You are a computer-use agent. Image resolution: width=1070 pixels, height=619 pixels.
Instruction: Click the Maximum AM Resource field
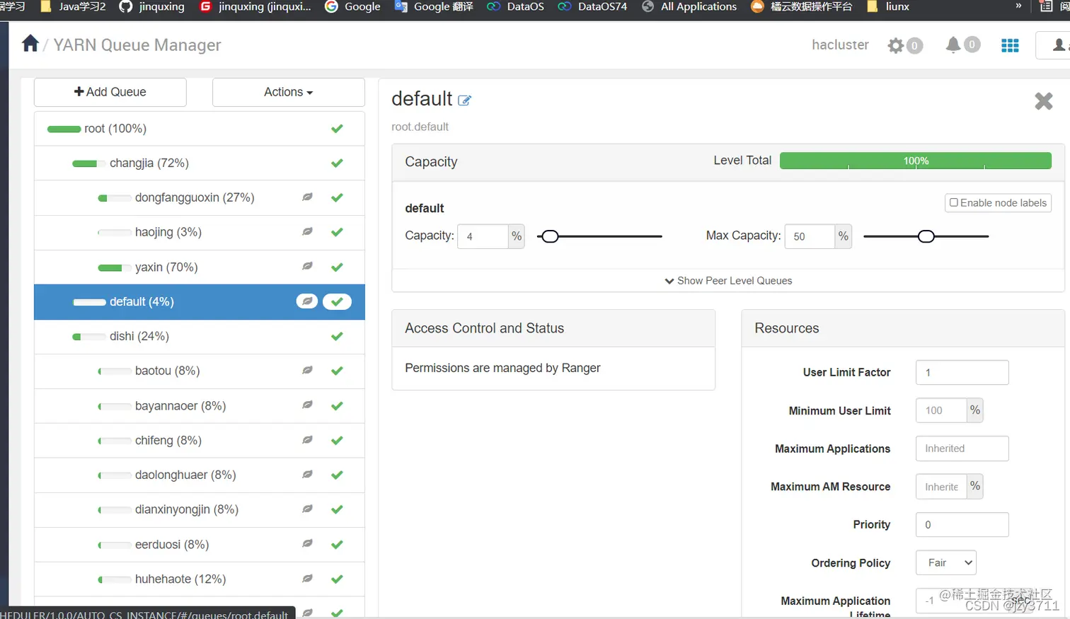point(941,487)
